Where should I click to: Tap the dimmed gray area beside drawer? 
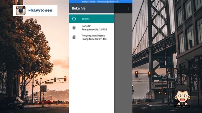[x=123, y=63]
